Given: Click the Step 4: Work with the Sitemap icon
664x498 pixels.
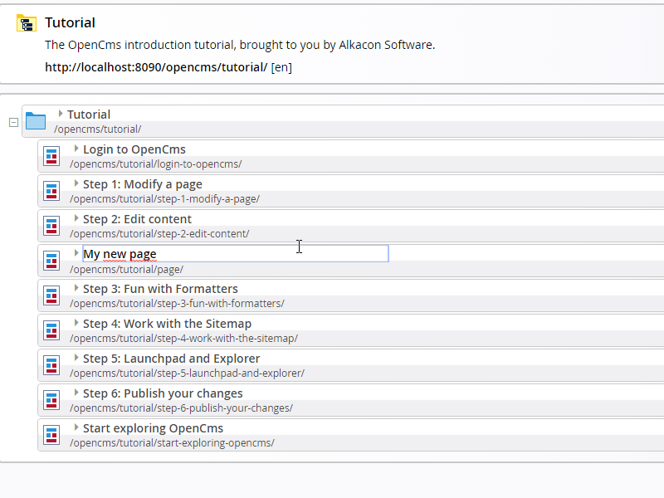Looking at the screenshot, I should [51, 330].
